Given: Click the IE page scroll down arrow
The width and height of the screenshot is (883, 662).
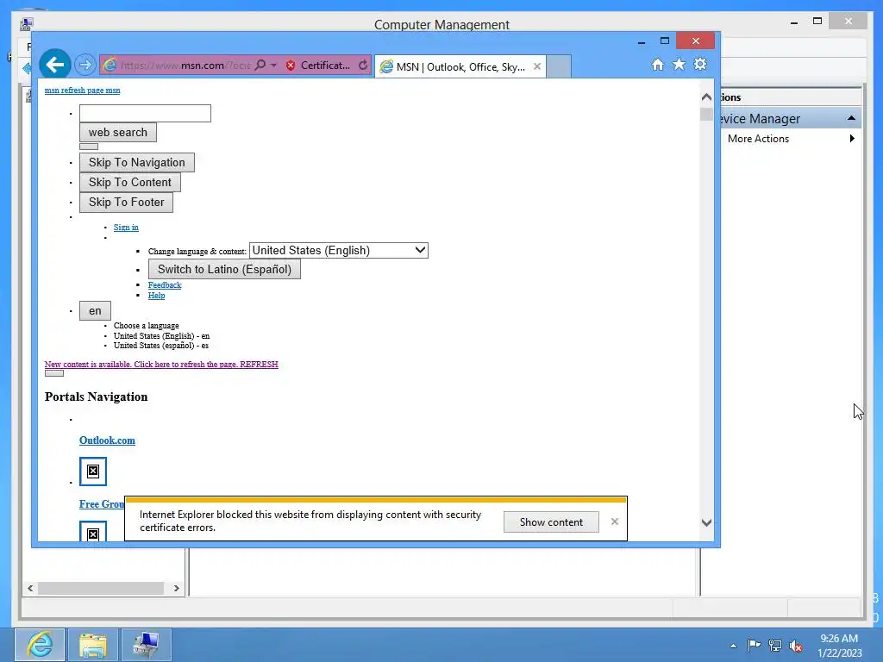Looking at the screenshot, I should tap(707, 523).
